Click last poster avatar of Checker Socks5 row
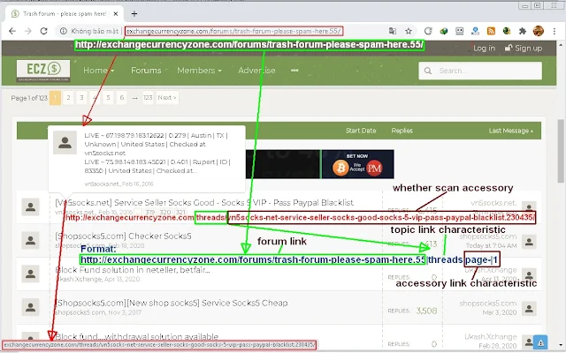566x353 pixels. coord(529,242)
